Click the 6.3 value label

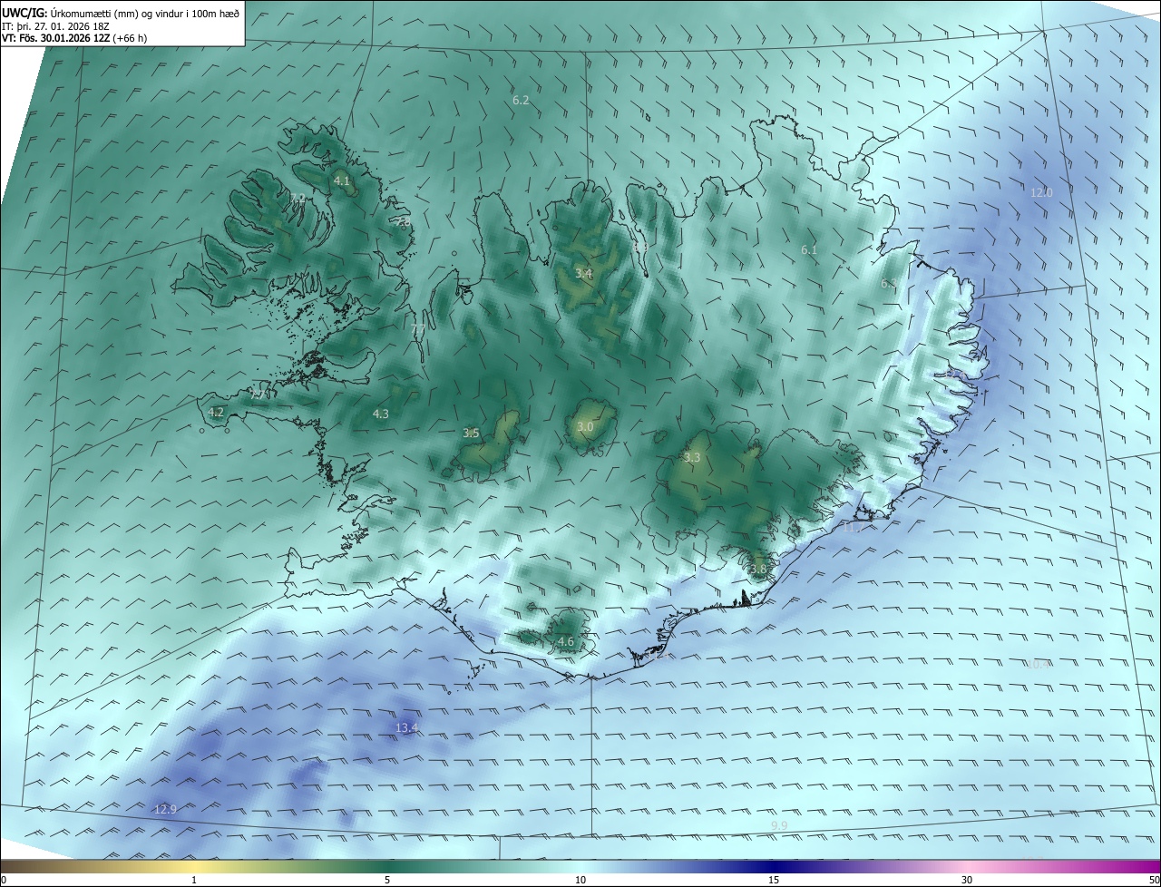pos(889,284)
